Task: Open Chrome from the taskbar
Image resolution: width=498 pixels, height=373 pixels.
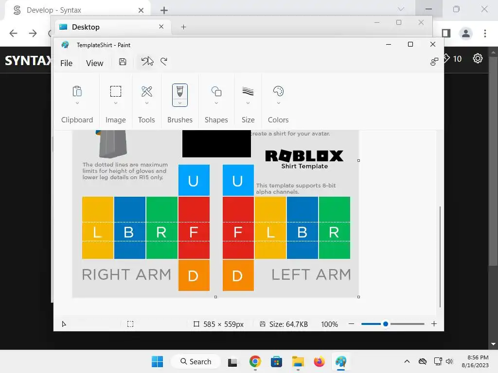Action: [x=255, y=361]
